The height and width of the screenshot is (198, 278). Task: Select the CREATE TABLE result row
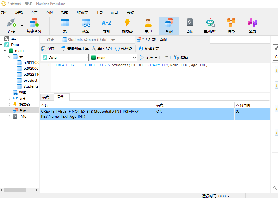pyautogui.click(x=155, y=114)
